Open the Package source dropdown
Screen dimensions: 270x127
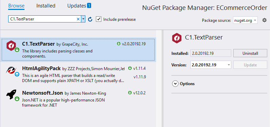click(246, 20)
